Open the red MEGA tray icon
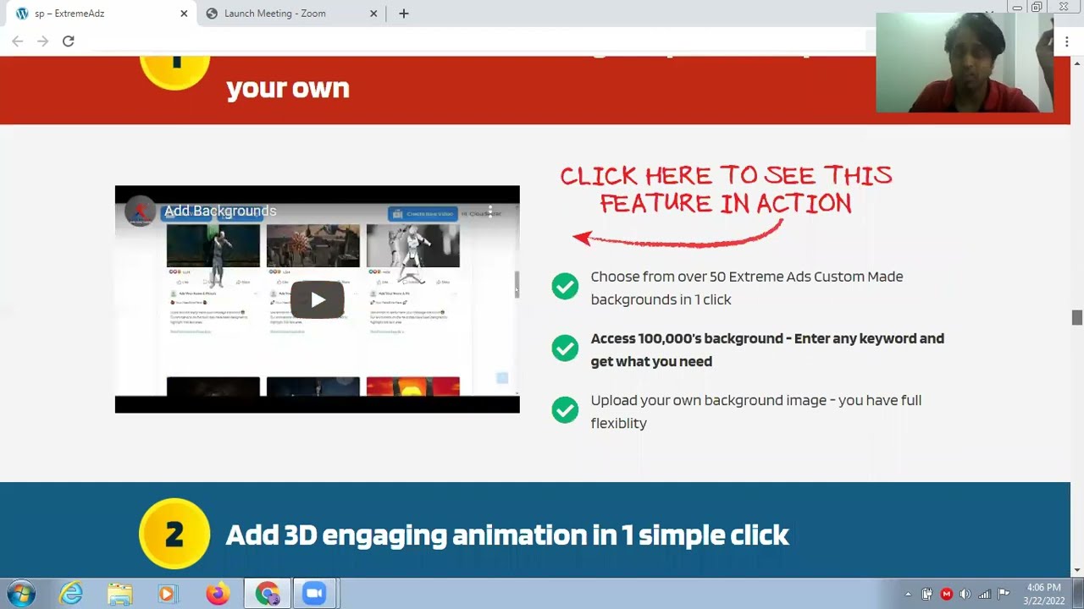 pos(946,594)
